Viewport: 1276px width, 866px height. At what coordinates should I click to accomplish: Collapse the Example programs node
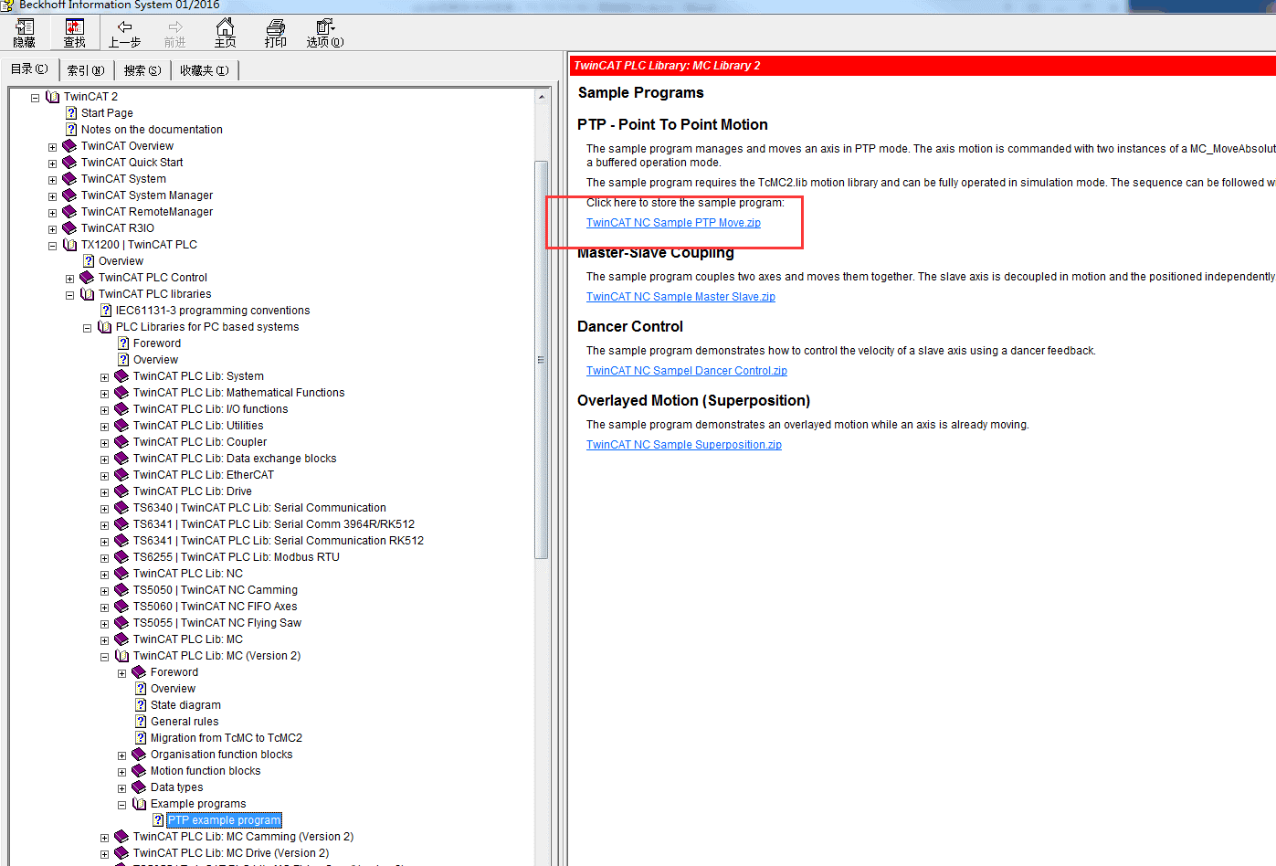click(121, 804)
